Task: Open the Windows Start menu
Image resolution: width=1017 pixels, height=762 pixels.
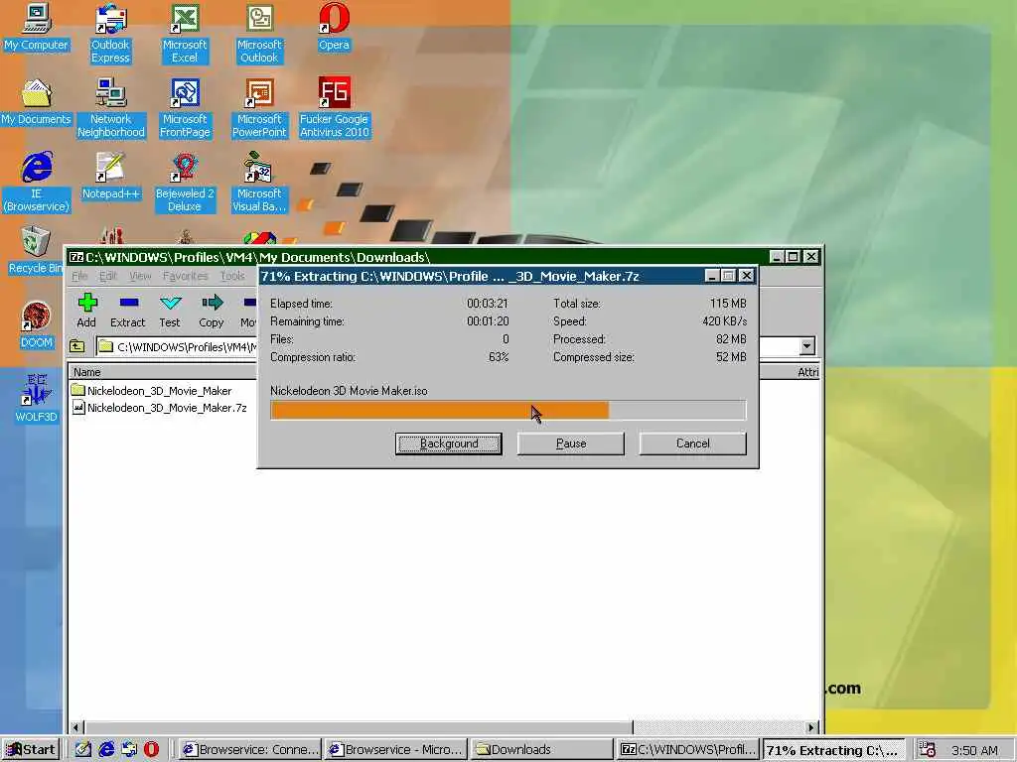Action: tap(31, 750)
